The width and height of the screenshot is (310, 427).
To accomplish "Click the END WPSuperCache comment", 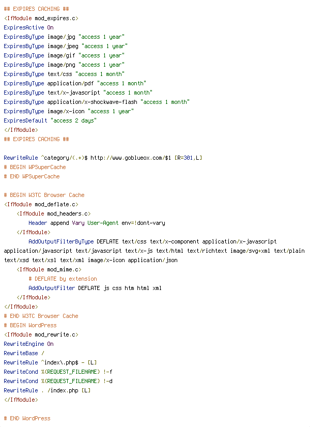I will click(32, 176).
